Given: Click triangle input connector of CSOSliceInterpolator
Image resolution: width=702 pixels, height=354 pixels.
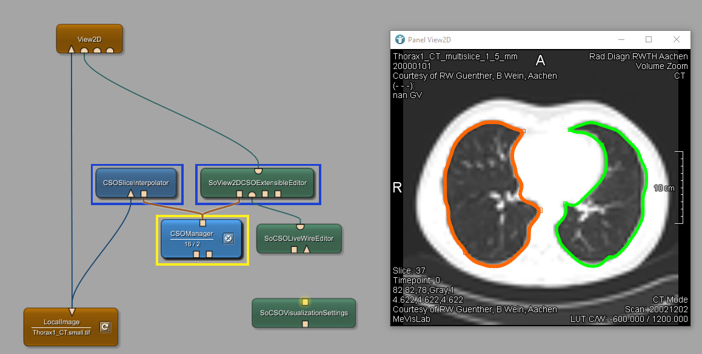Looking at the screenshot, I should tap(130, 194).
